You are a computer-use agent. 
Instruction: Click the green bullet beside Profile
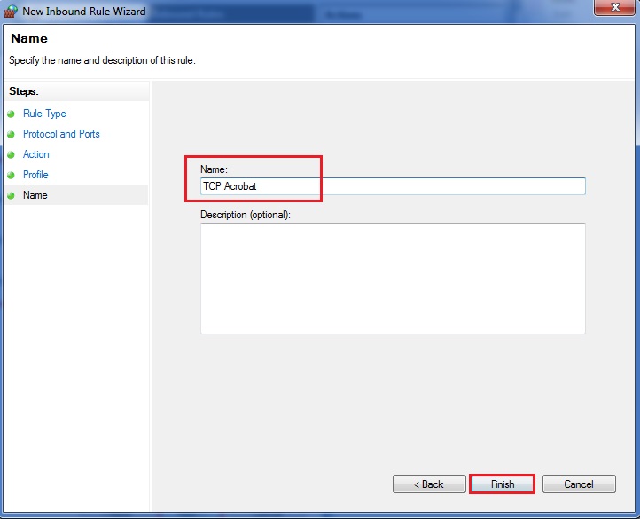pos(12,176)
